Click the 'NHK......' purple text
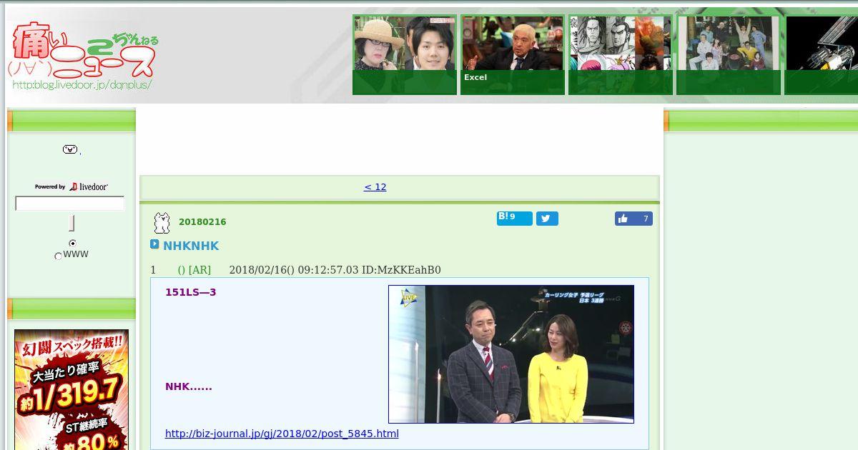Viewport: 858px width, 450px height. tap(189, 386)
